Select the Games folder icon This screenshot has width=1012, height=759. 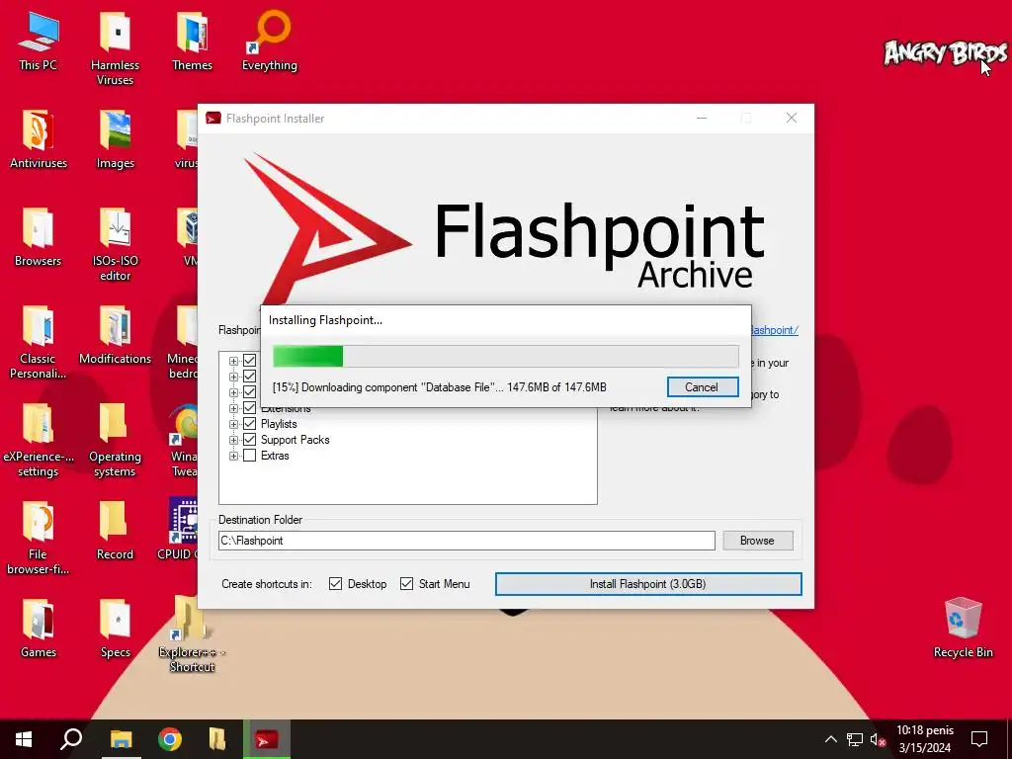click(x=39, y=630)
